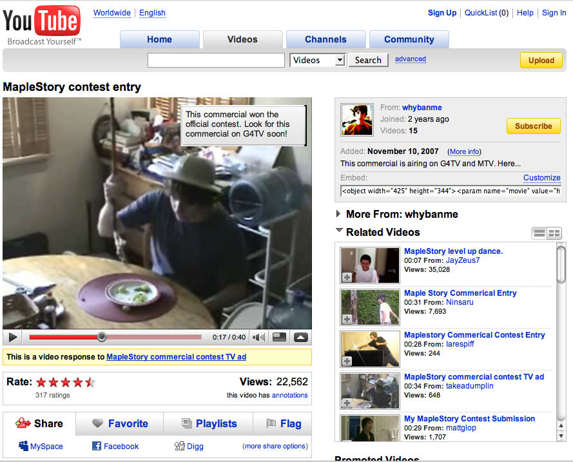573x462 pixels.
Task: Open the Worldwide location link
Action: pos(112,13)
